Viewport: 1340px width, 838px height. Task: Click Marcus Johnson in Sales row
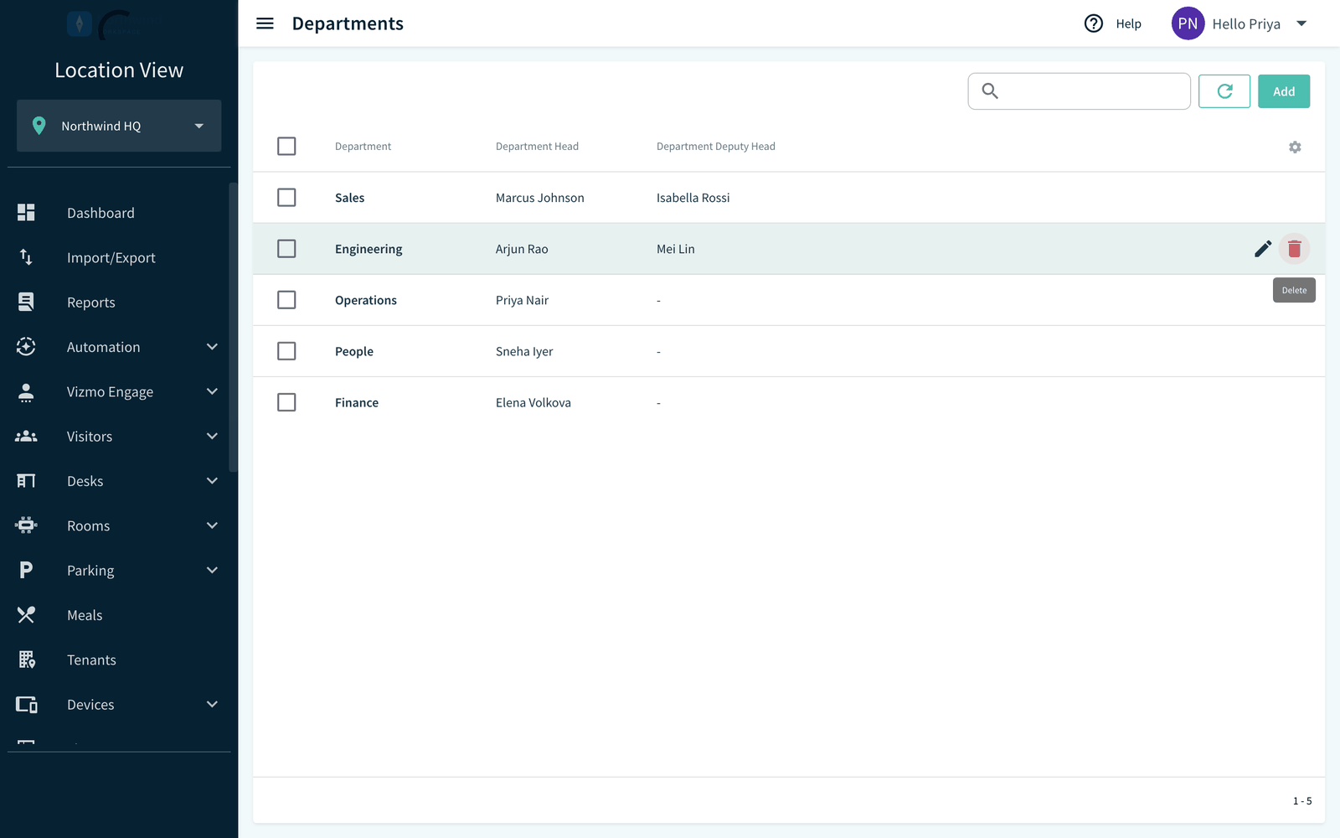[x=540, y=198]
